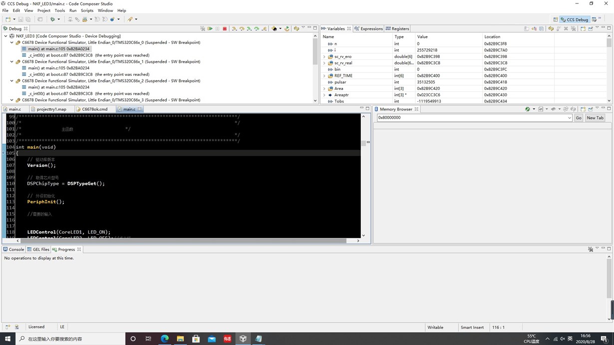Click the PeriphInit(); line in the editor
614x345 pixels.
[46, 202]
